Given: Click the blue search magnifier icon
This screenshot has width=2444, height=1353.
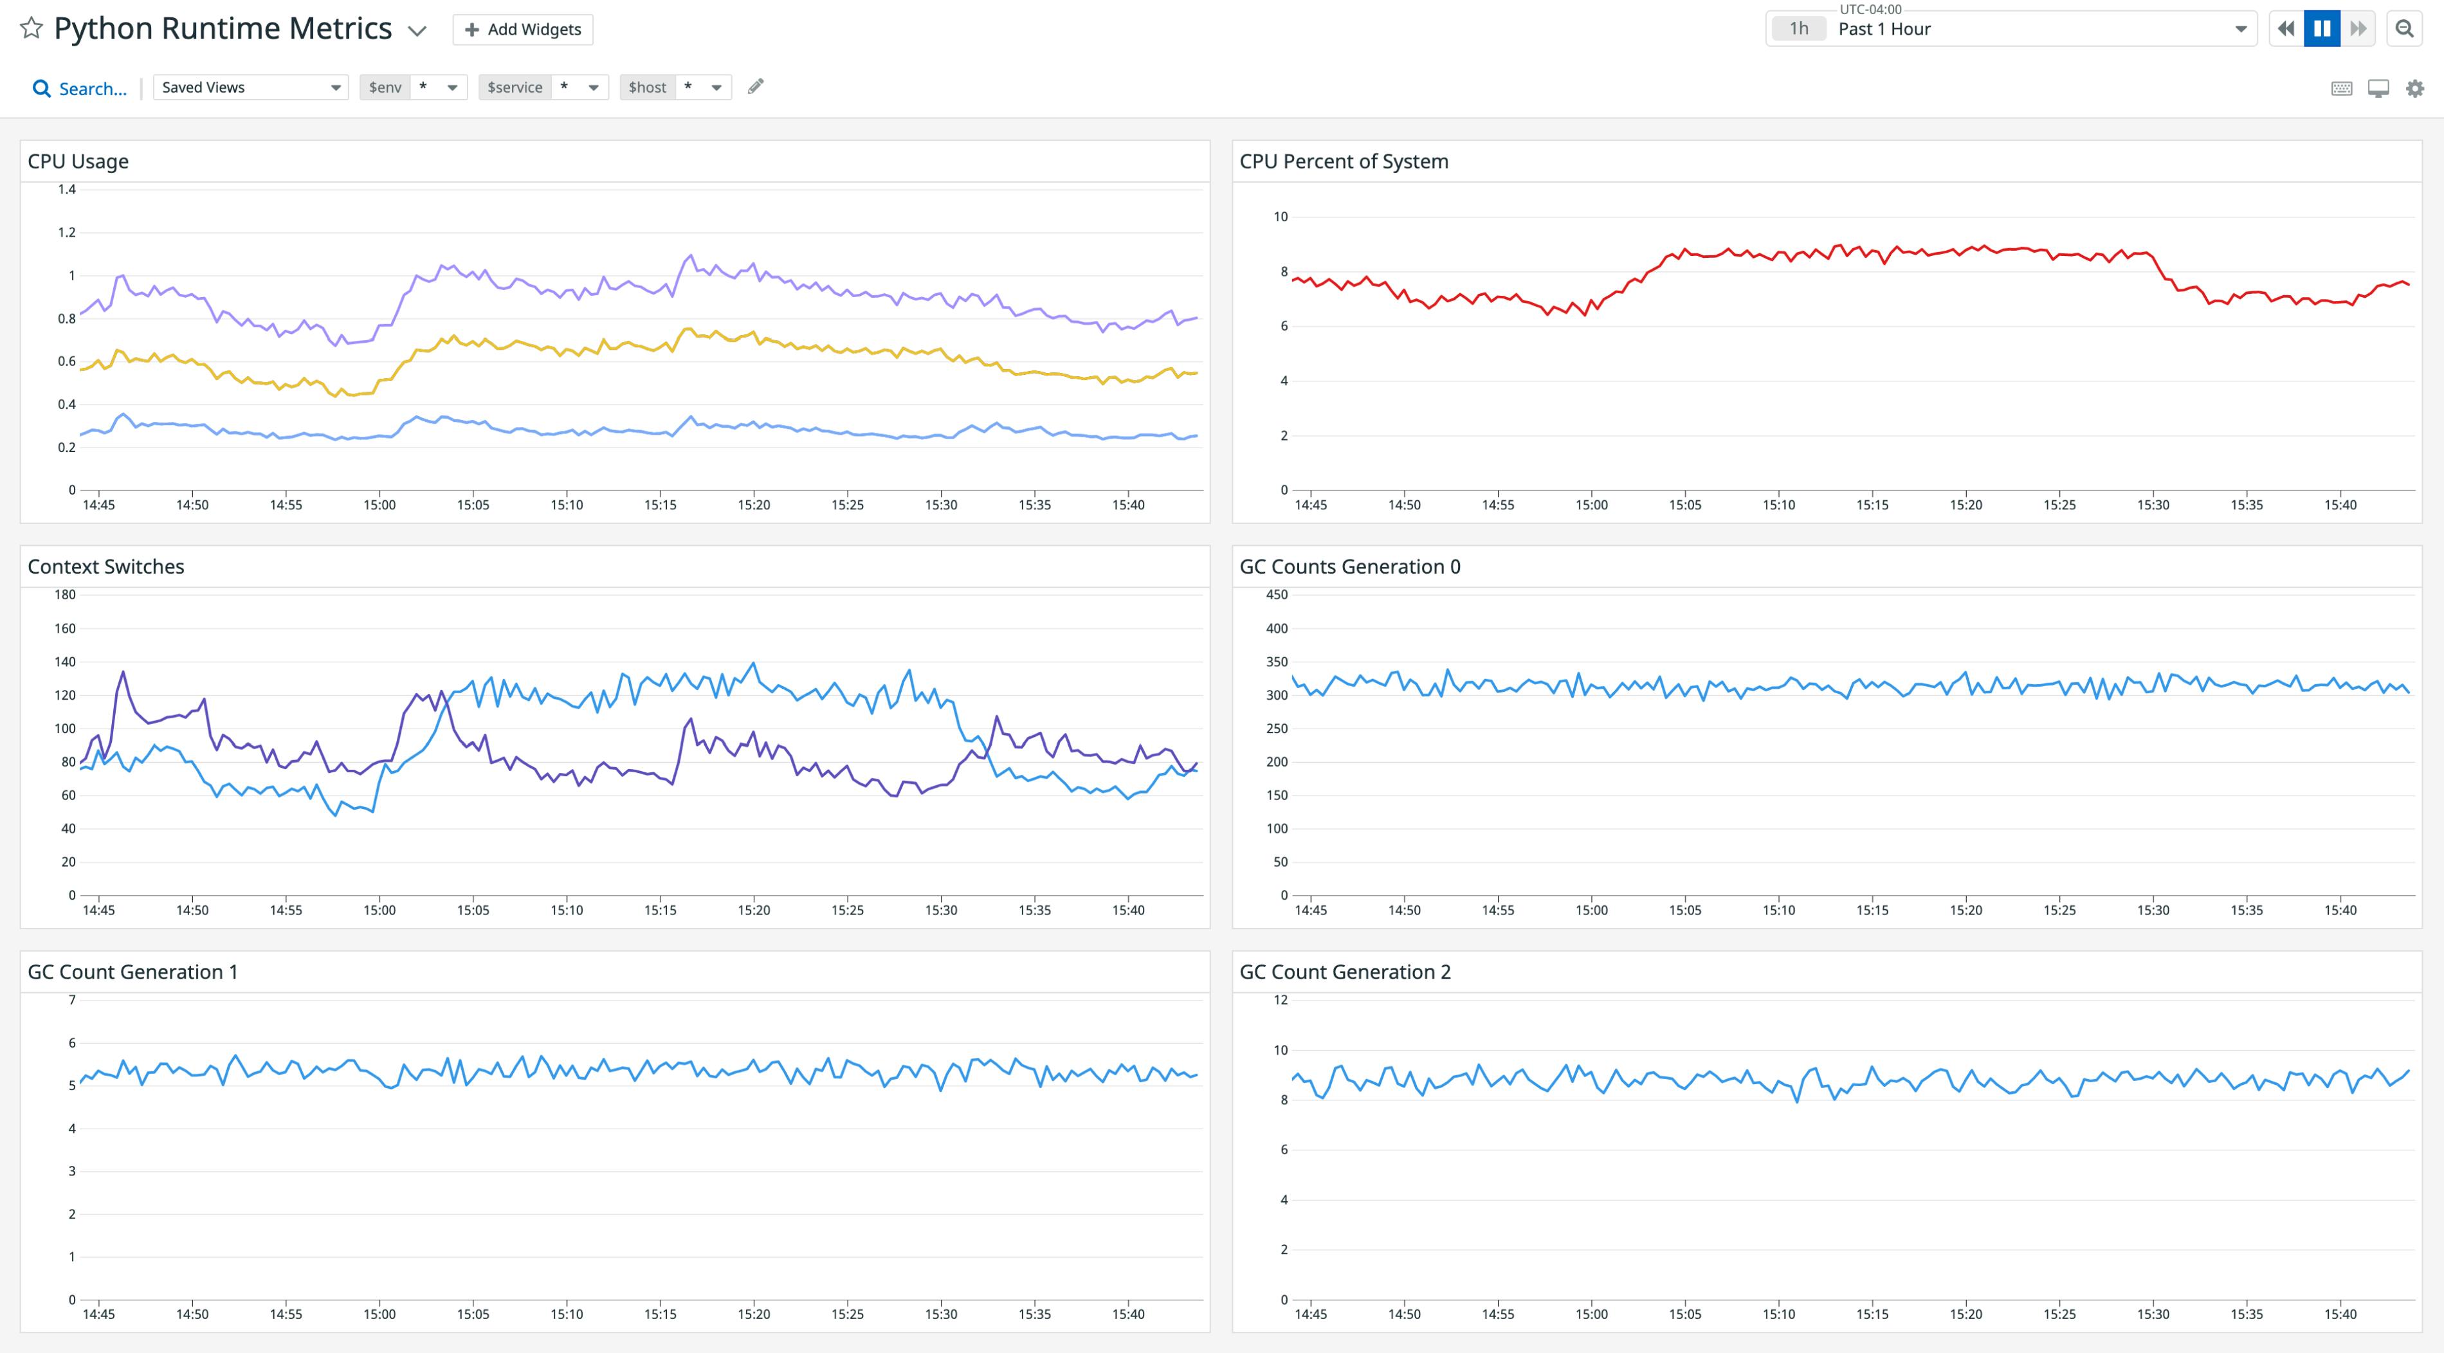Looking at the screenshot, I should (x=42, y=87).
